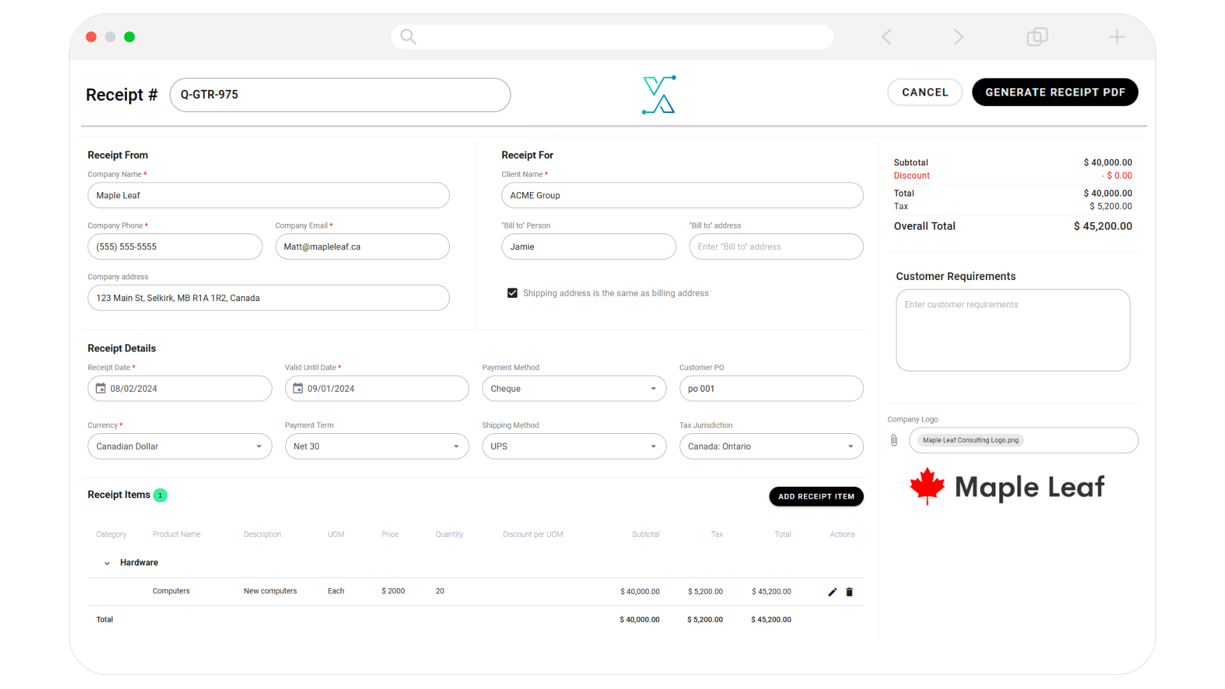Click the browser search magnifier icon
The height and width of the screenshot is (689, 1225).
pos(408,37)
